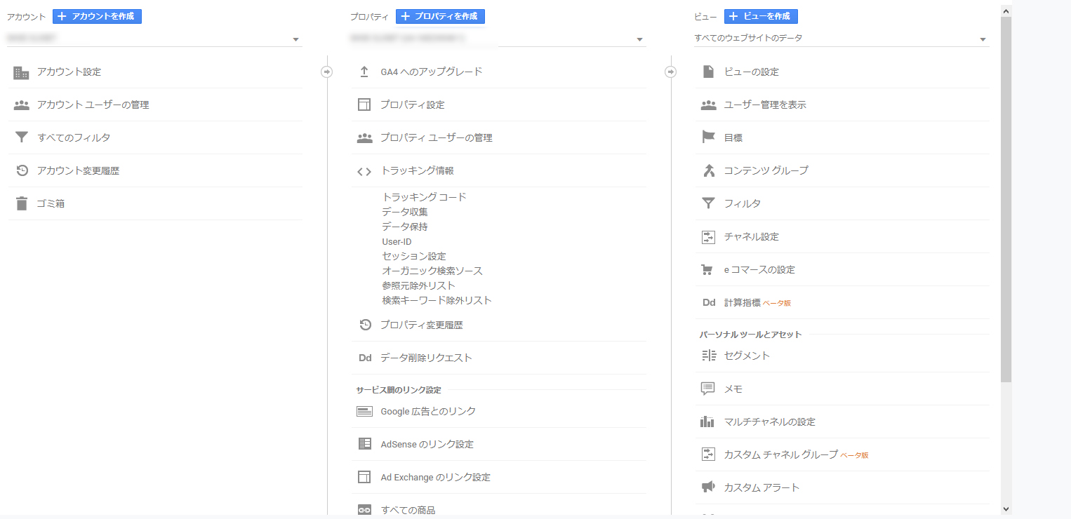
Task: Open the account selector dropdown
Action: [x=154, y=39]
